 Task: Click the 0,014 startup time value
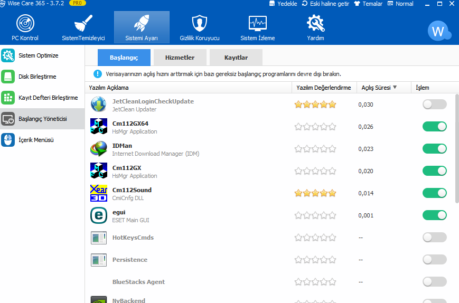[366, 193]
